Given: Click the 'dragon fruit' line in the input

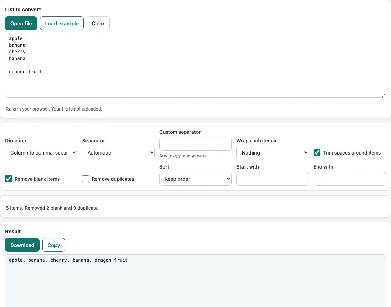Looking at the screenshot, I should coord(26,72).
